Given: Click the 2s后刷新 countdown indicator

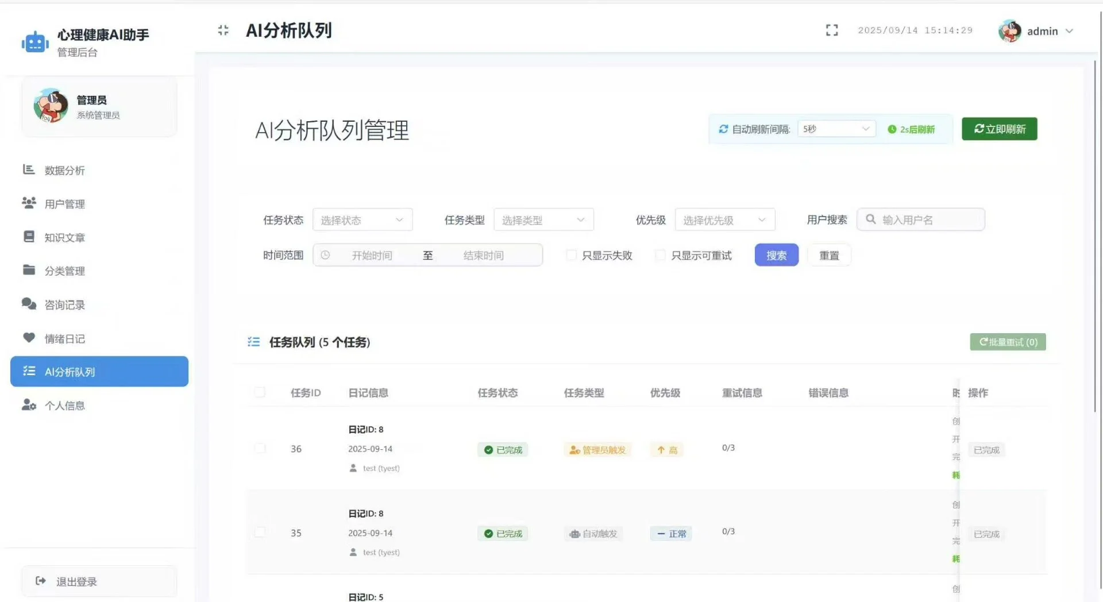Looking at the screenshot, I should [x=912, y=129].
